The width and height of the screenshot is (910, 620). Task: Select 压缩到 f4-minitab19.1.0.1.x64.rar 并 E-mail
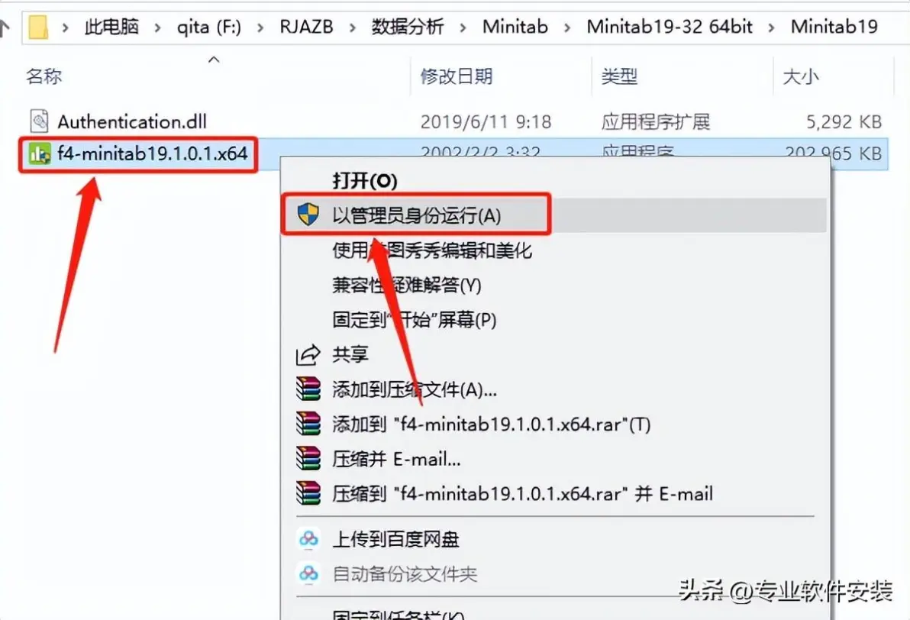click(522, 493)
